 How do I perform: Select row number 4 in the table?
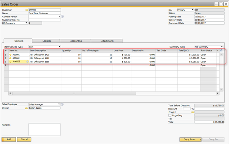click(x=6, y=65)
